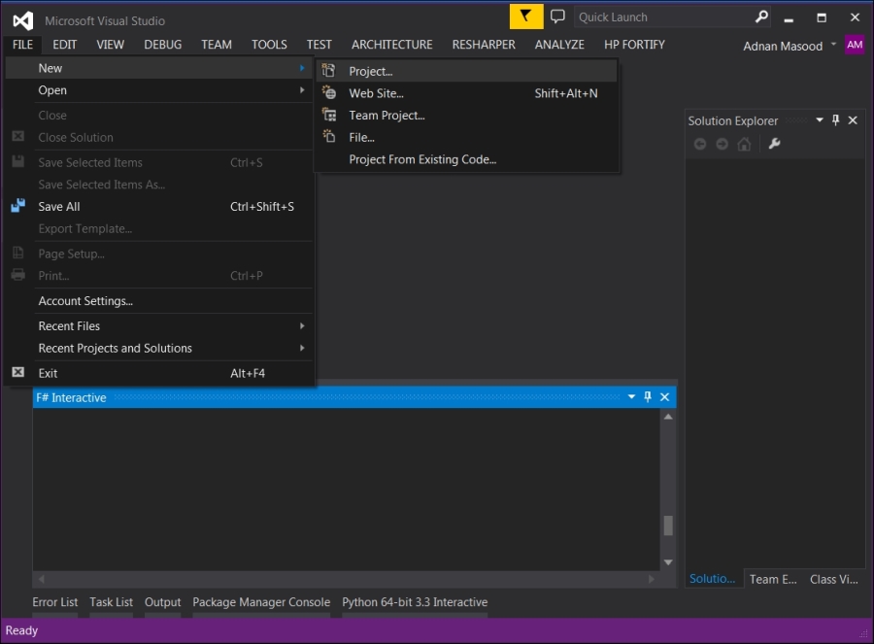Screen dimensions: 874x644
Task: Switch to the Error List tab
Action: click(x=54, y=602)
